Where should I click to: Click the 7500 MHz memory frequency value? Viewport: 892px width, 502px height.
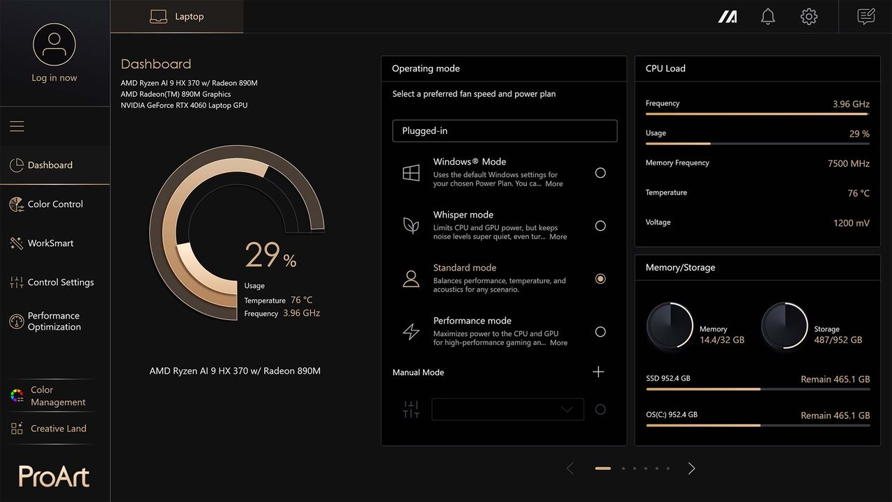[849, 163]
